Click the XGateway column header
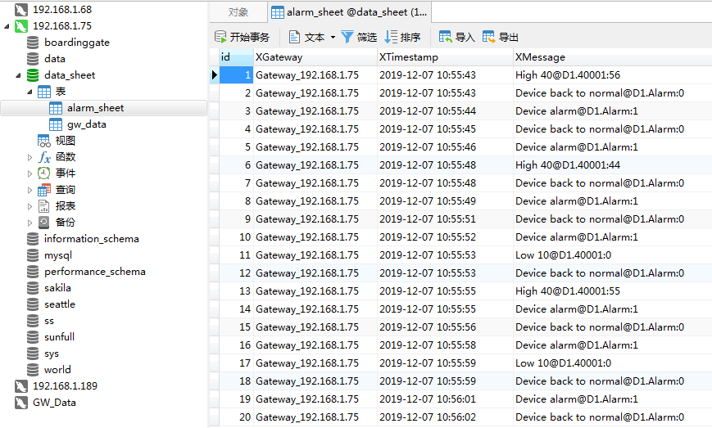Image resolution: width=712 pixels, height=428 pixels. pyautogui.click(x=315, y=57)
